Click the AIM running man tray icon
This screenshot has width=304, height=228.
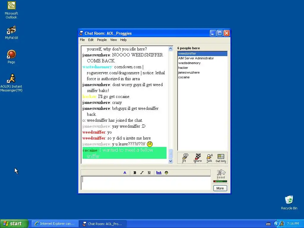click(x=282, y=224)
